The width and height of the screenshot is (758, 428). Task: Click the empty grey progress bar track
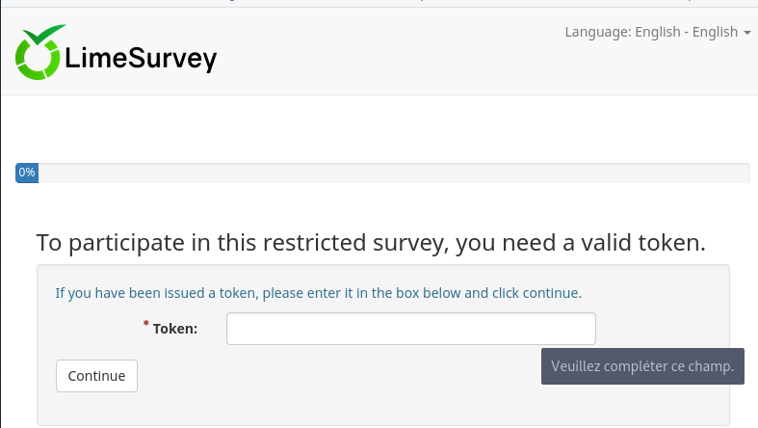coord(385,173)
